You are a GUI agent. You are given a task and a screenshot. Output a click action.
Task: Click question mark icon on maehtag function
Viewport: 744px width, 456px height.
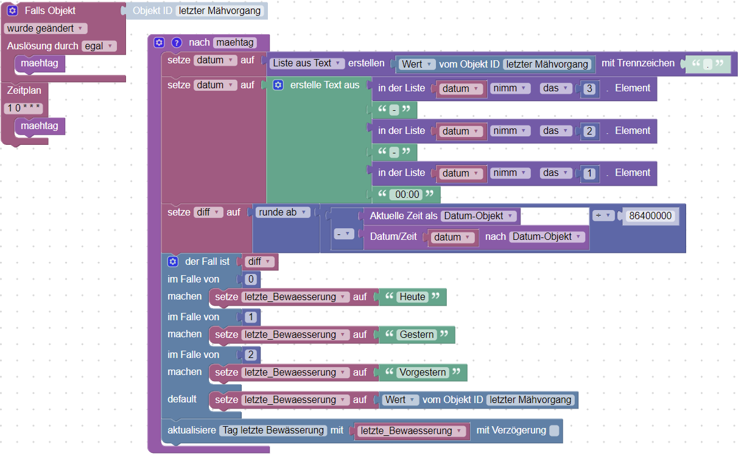pyautogui.click(x=177, y=43)
